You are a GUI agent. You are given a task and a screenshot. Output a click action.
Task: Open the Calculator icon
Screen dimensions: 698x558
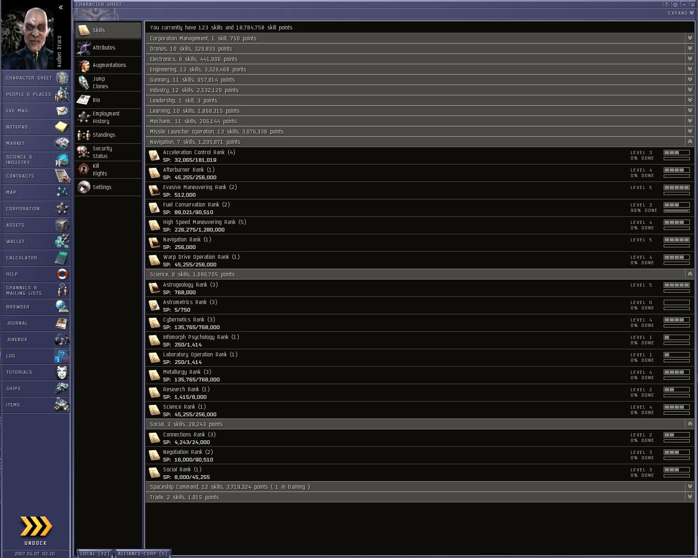62,258
